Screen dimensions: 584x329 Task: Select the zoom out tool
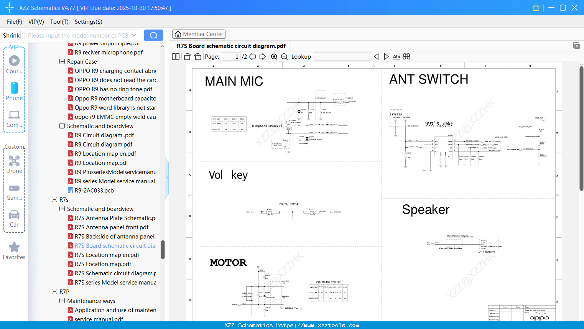pos(284,56)
